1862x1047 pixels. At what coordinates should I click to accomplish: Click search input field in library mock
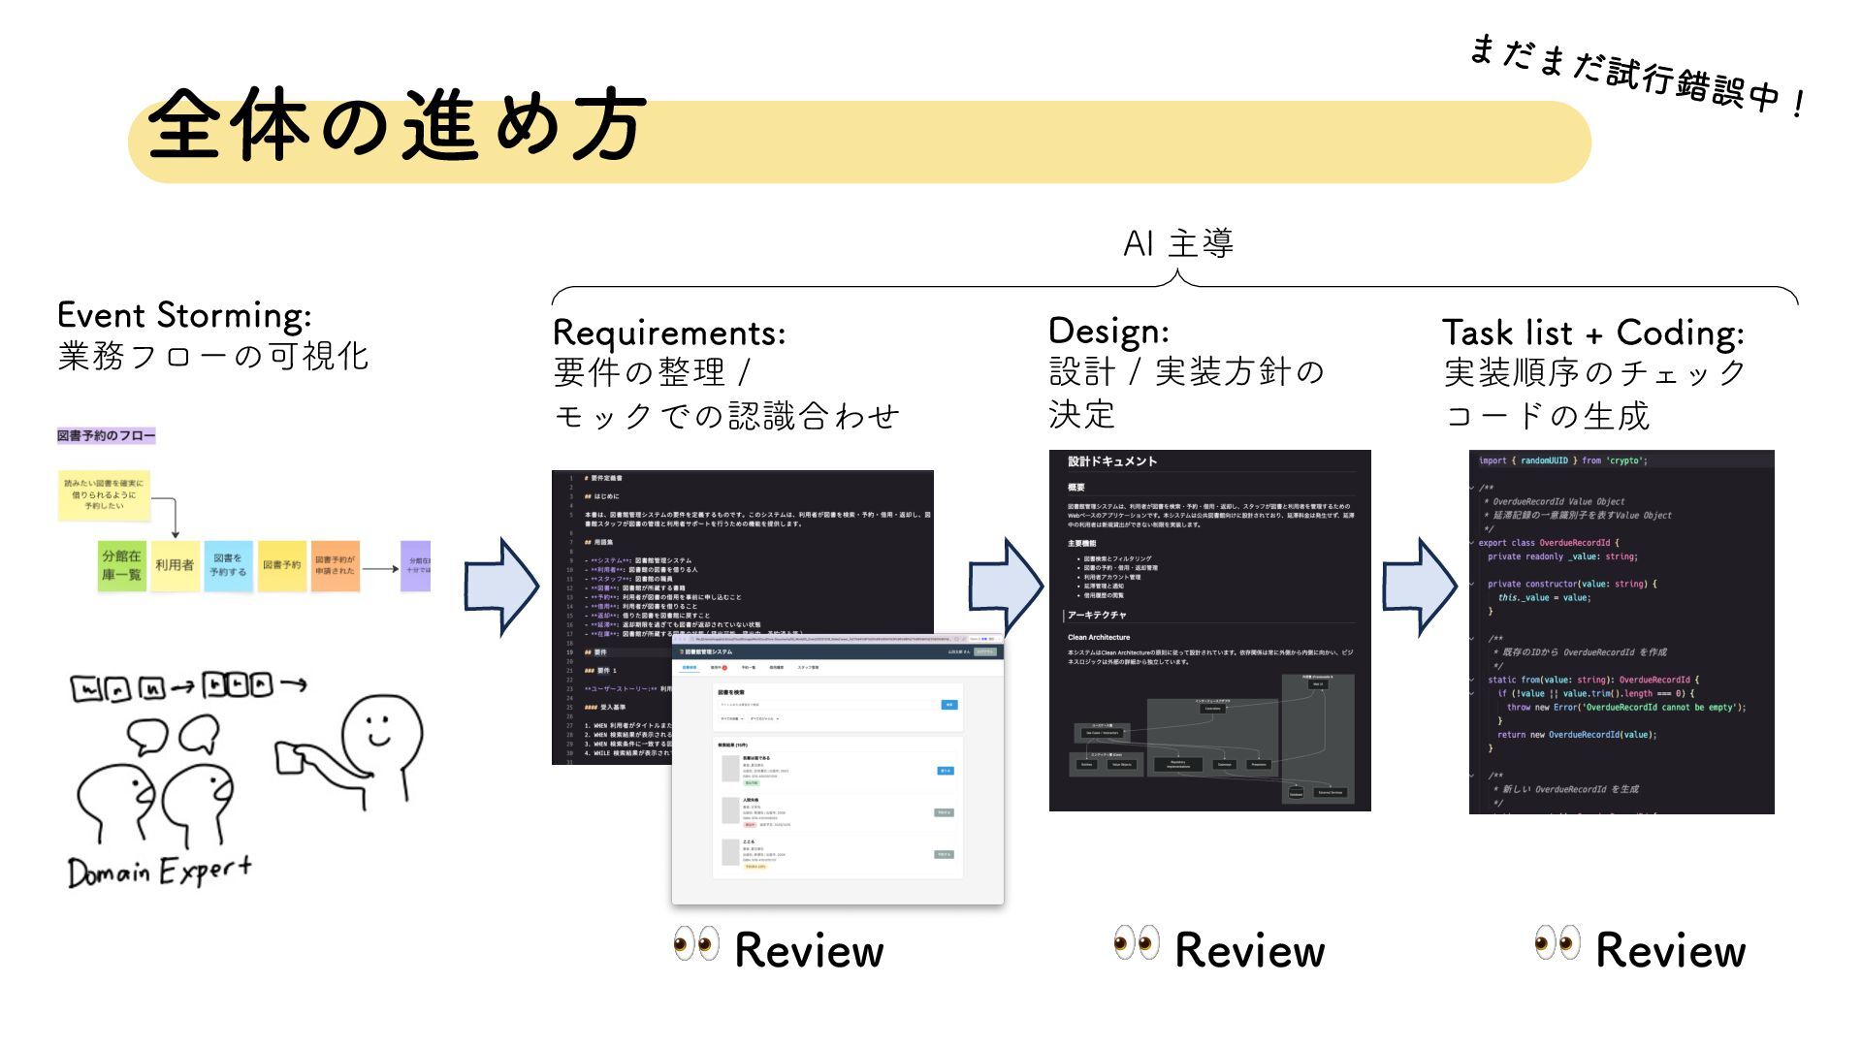click(827, 705)
